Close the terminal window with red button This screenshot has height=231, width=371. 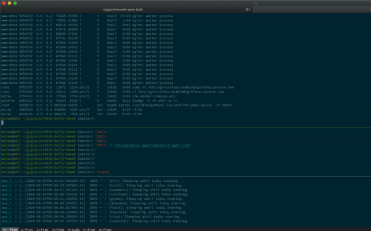tap(4, 3)
